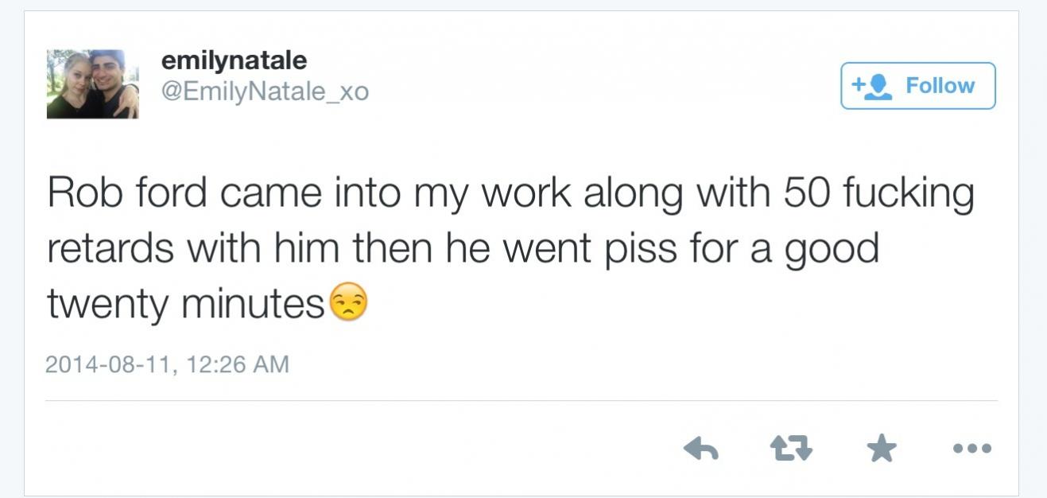Retweet this post using retweet icon
This screenshot has width=1047, height=498.
[x=791, y=449]
